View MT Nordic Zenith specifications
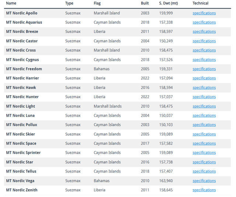This screenshot has height=197, width=236. pos(204,190)
